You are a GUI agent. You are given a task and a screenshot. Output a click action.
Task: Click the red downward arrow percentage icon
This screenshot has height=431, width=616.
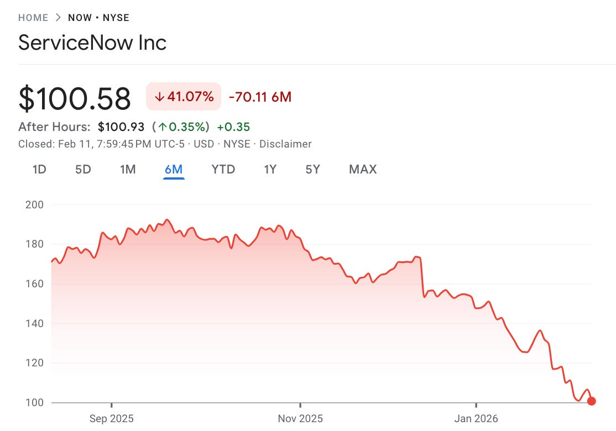pos(160,96)
